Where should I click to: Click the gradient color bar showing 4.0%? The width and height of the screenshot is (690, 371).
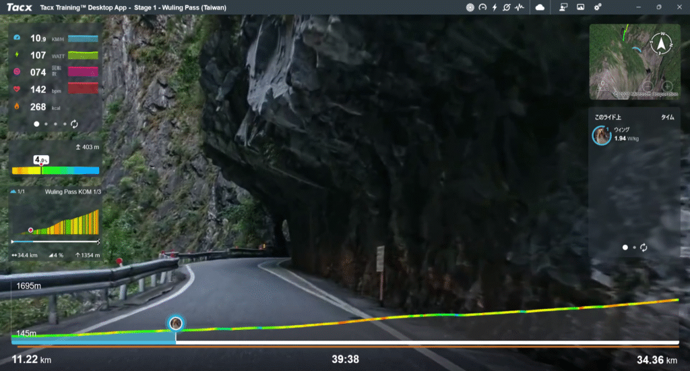point(55,171)
